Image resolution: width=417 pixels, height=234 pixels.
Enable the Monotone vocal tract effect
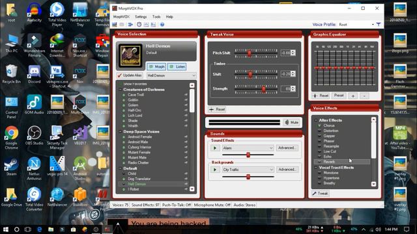319,173
